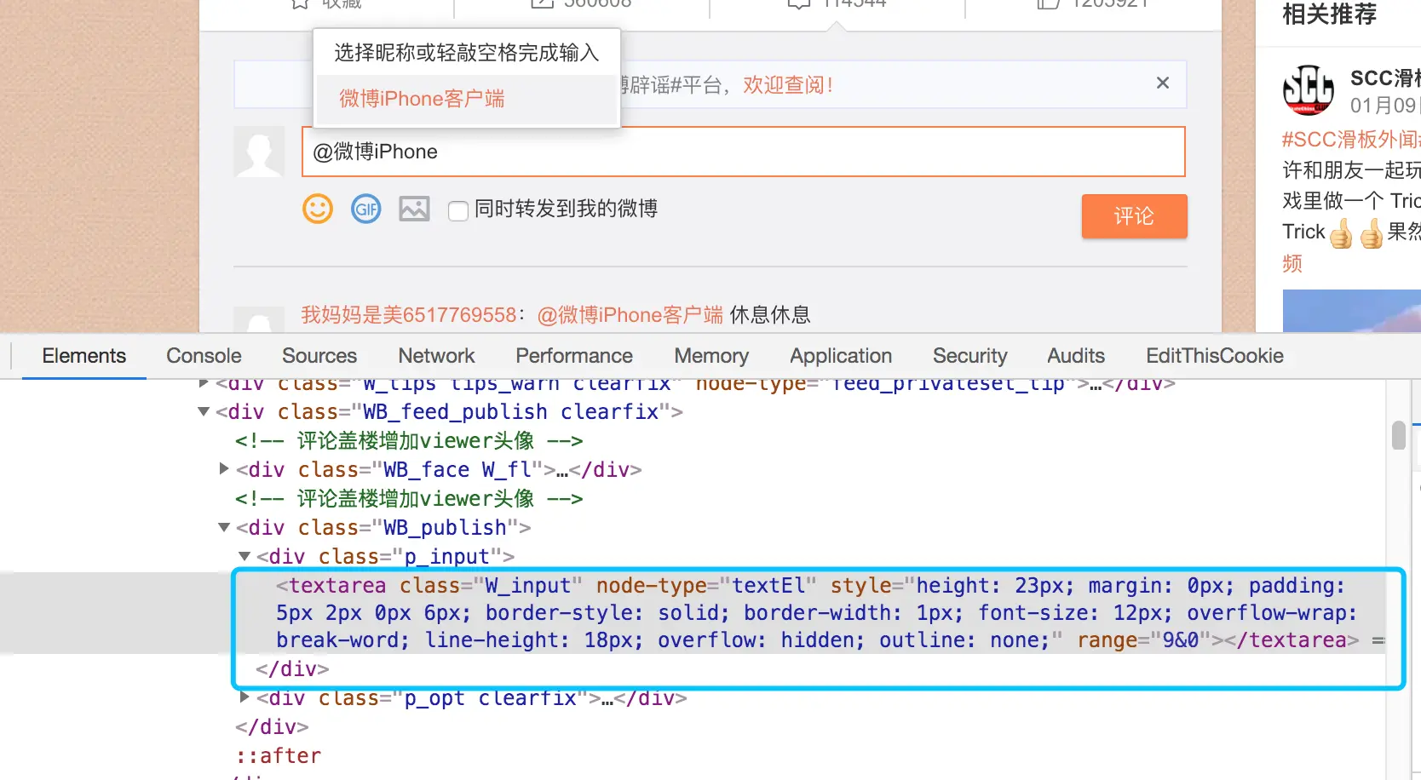Open the Console tab

click(x=204, y=356)
